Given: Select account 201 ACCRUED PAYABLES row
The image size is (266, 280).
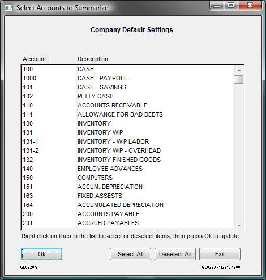Looking at the screenshot, I should [x=127, y=223].
